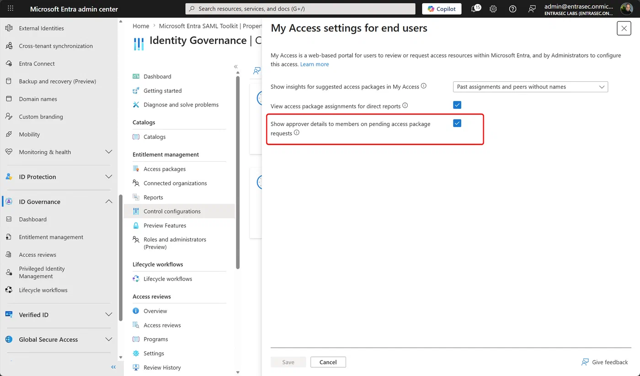
Task: Focus the search resources field
Action: [300, 9]
